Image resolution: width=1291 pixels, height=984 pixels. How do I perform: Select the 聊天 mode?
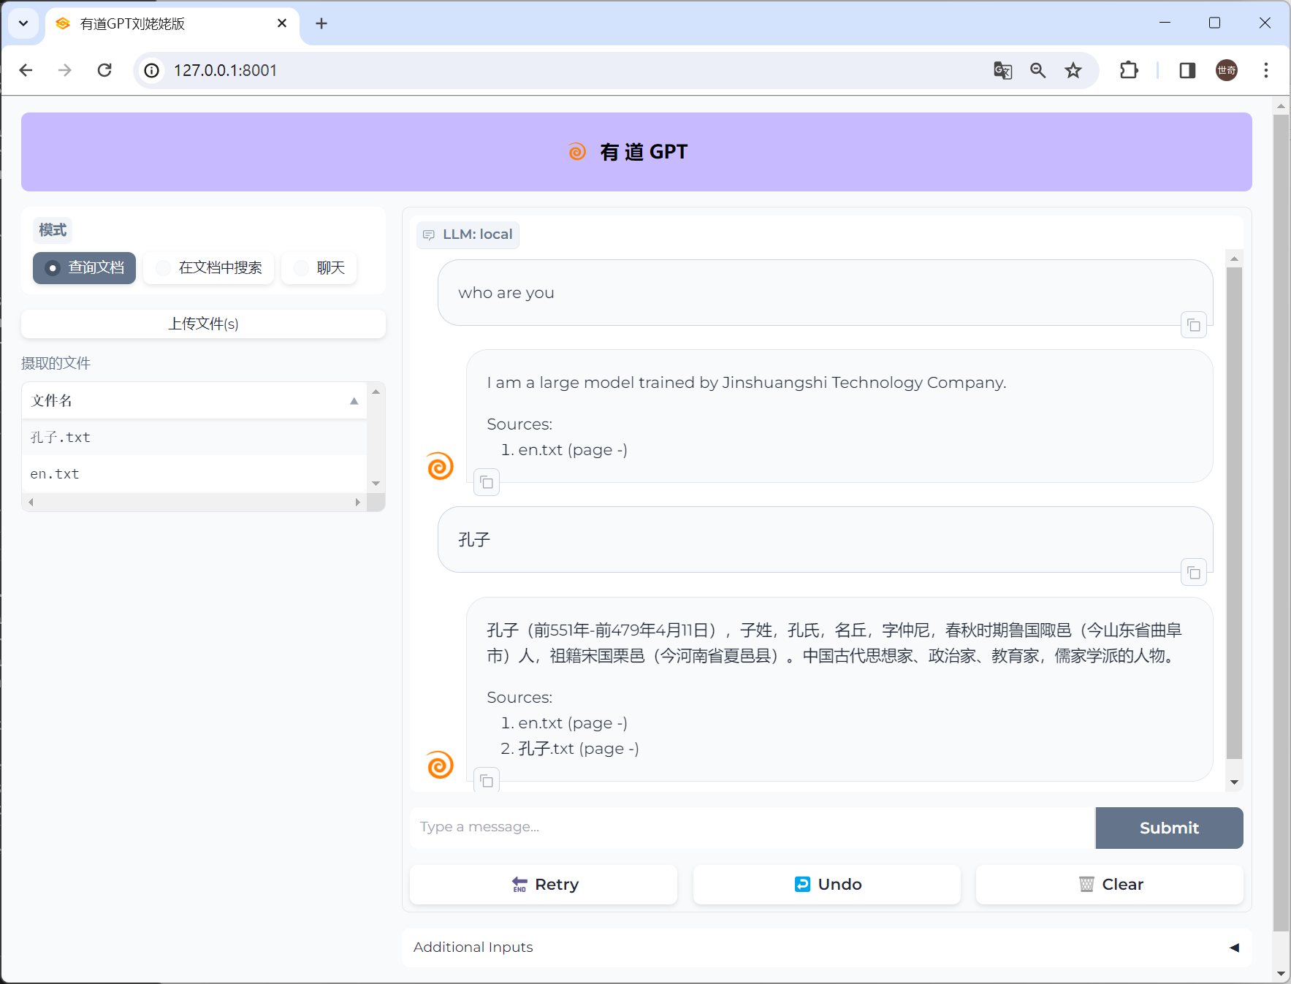point(319,268)
